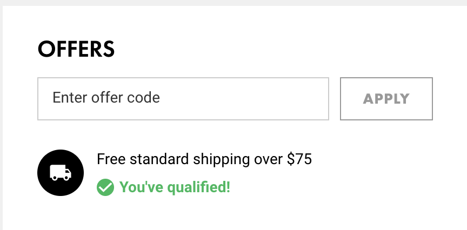Focus the Enter offer code field
Image resolution: width=467 pixels, height=230 pixels.
coord(183,99)
